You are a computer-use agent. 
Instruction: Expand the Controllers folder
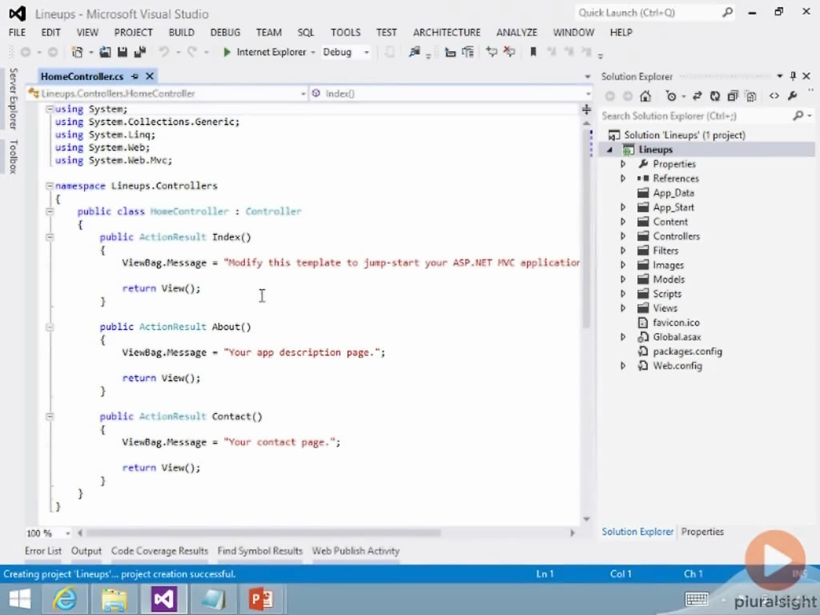click(x=623, y=236)
